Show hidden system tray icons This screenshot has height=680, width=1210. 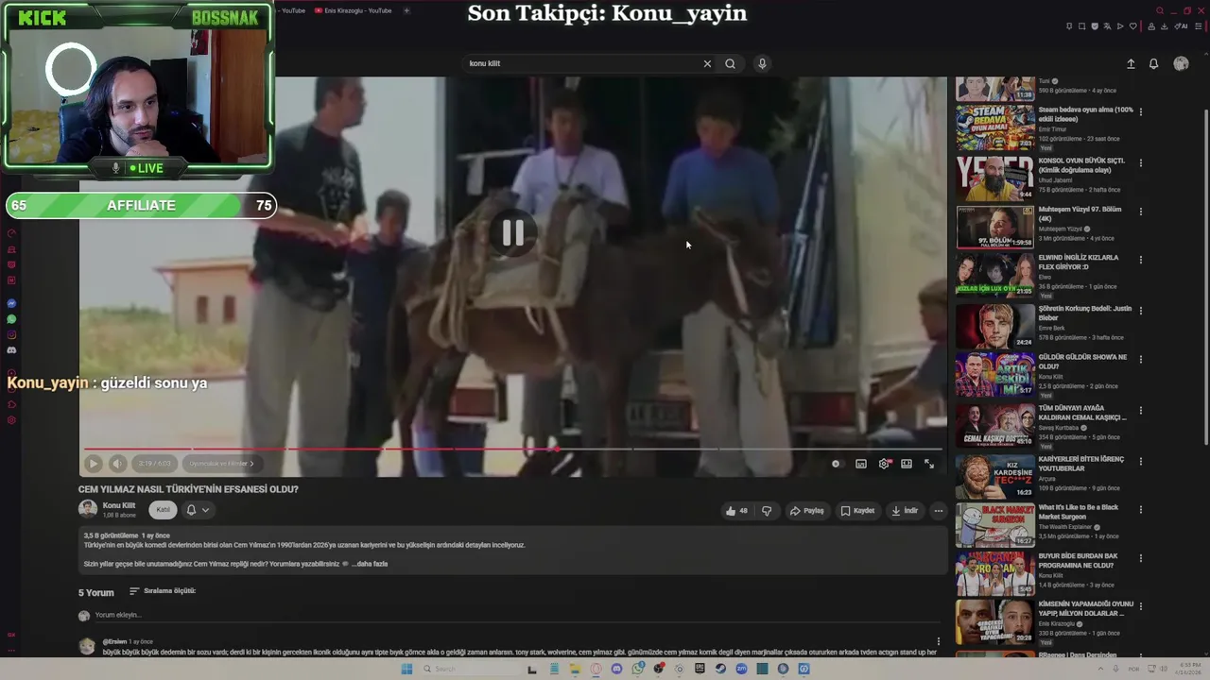point(1102,669)
